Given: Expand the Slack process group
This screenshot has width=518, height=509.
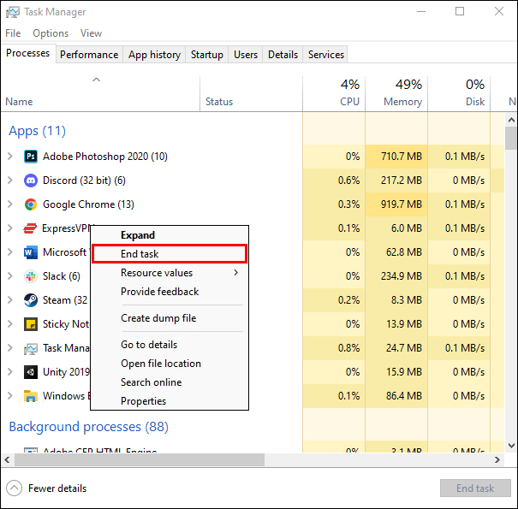Looking at the screenshot, I should tap(10, 276).
